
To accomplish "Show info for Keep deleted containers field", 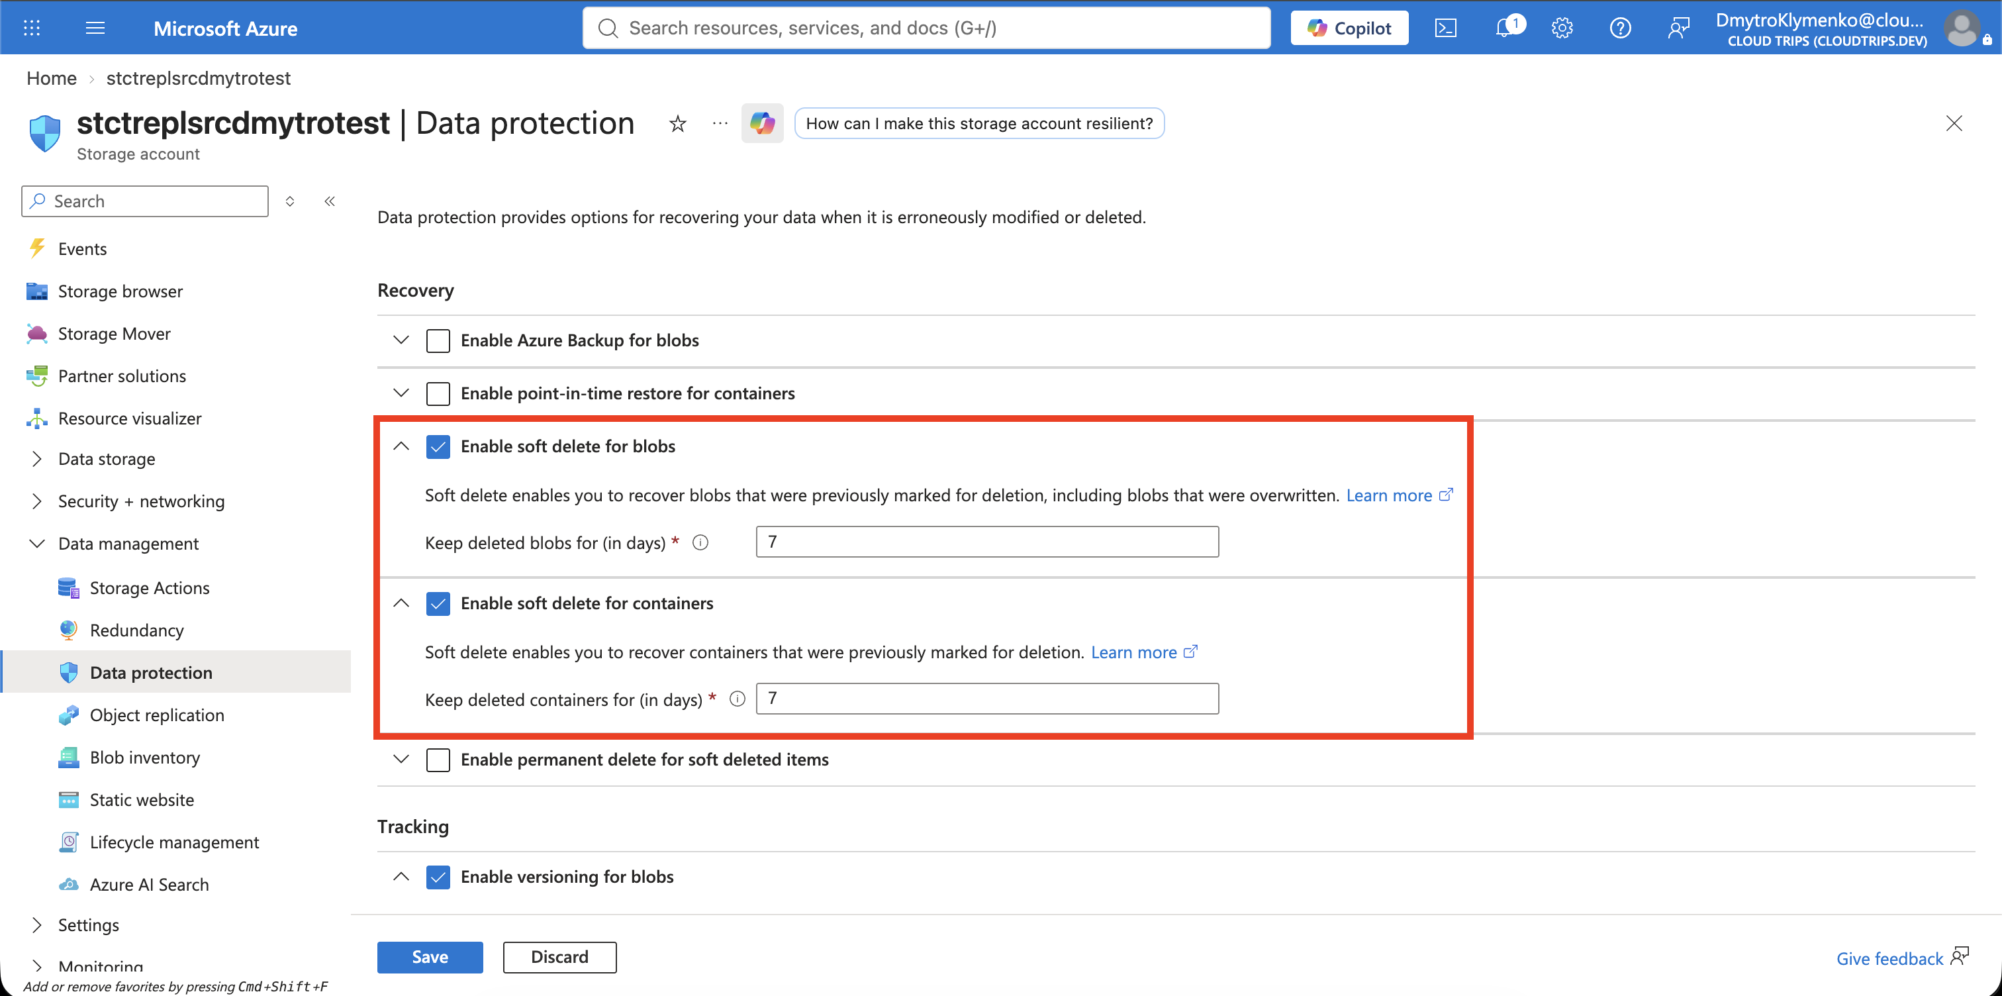I will coord(738,699).
